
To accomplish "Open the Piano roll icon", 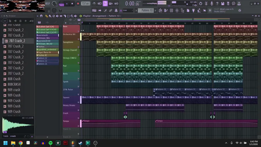I will (x=166, y=10).
